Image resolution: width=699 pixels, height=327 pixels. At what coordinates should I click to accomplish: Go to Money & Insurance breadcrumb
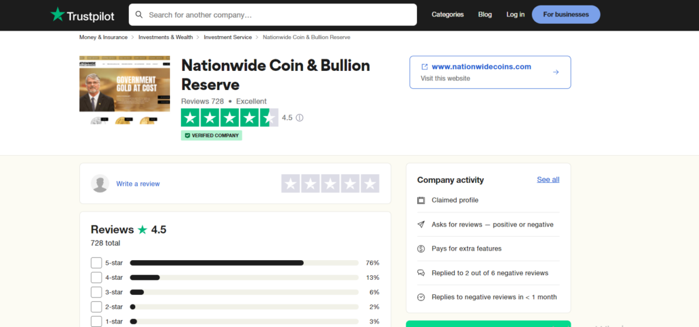[104, 38]
